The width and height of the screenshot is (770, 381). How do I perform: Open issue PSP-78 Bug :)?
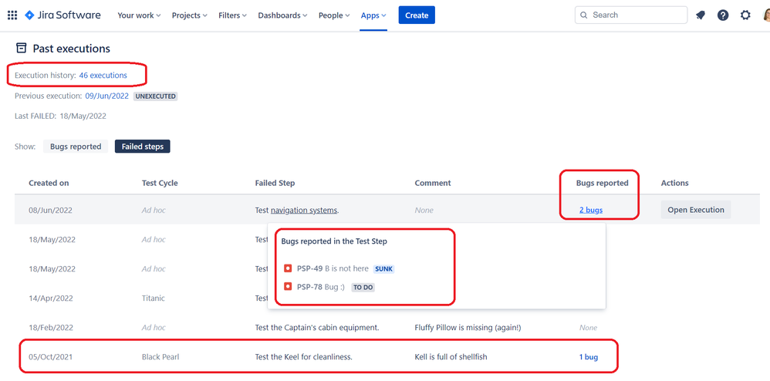point(321,287)
